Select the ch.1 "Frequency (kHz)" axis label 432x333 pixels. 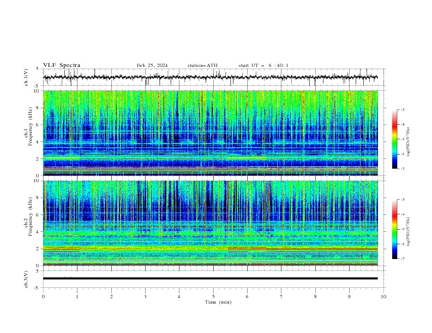point(31,126)
